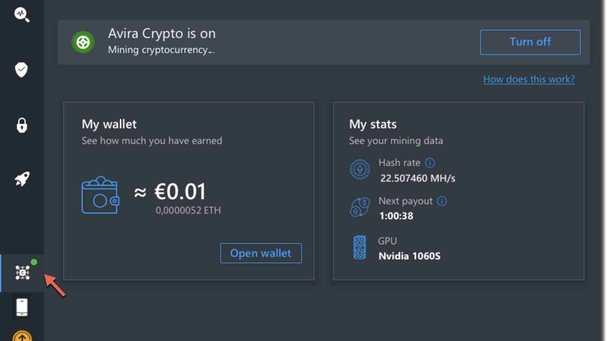Open the 'How does this work?' link

pos(529,79)
